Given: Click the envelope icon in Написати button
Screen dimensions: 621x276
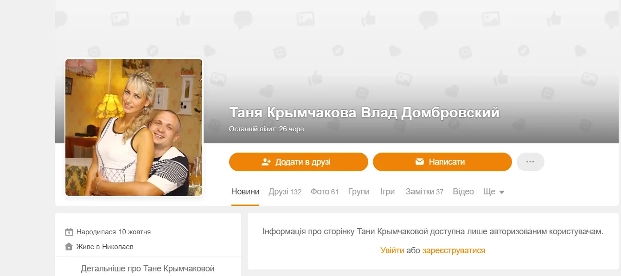Looking at the screenshot, I should (x=420, y=162).
